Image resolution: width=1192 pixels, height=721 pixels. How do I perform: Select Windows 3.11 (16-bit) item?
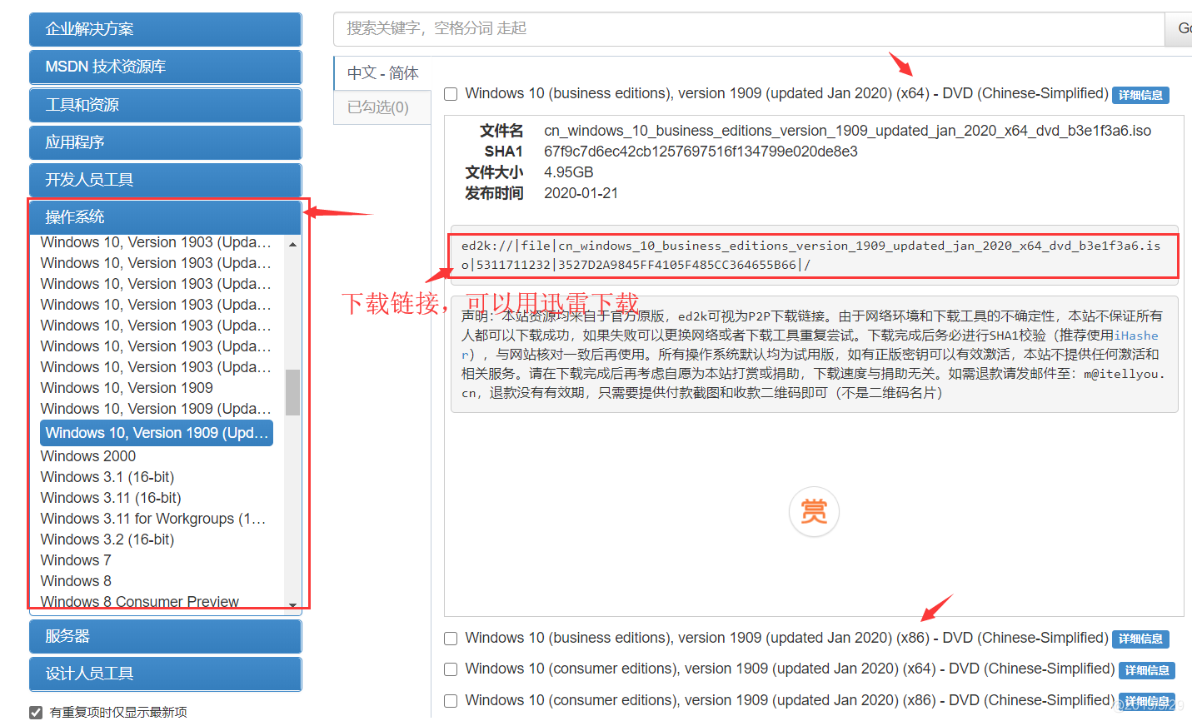[111, 498]
